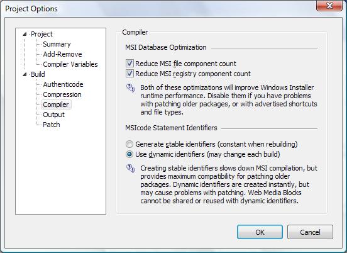Open the Summary page in tree
This screenshot has height=253, width=347.
click(57, 44)
